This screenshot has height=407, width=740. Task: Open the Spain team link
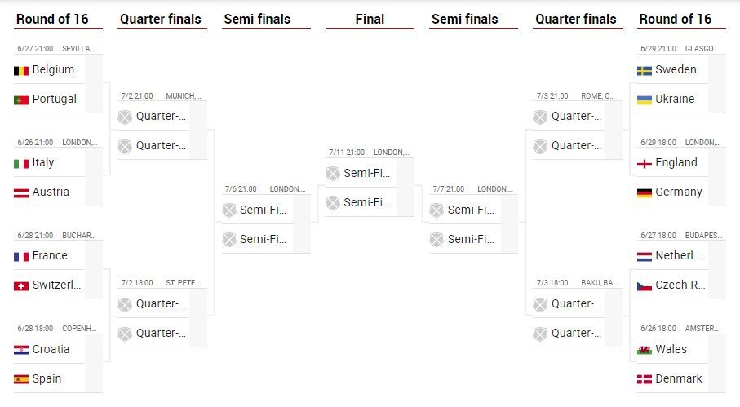point(47,379)
